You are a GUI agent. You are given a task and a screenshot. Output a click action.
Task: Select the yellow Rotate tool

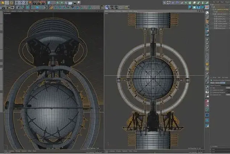tap(11, 3)
